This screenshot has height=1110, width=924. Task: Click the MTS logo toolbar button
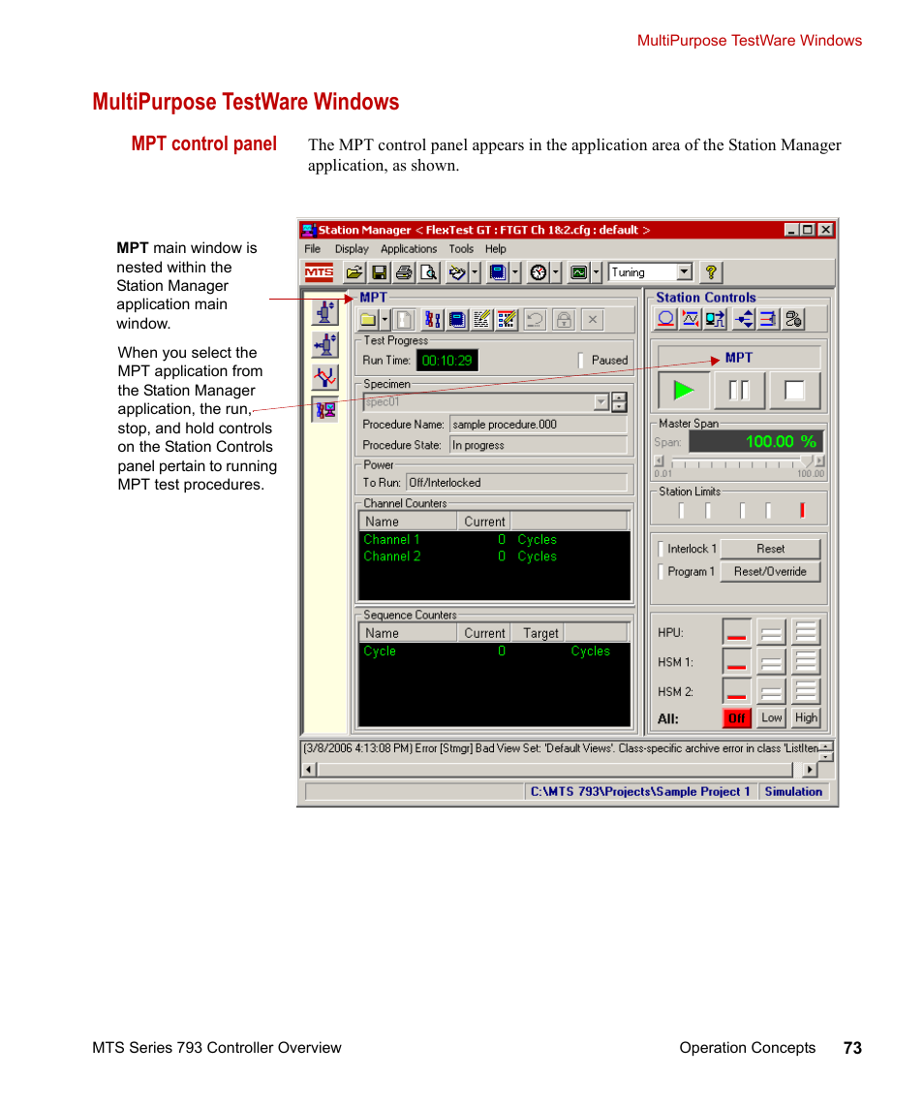(x=319, y=272)
